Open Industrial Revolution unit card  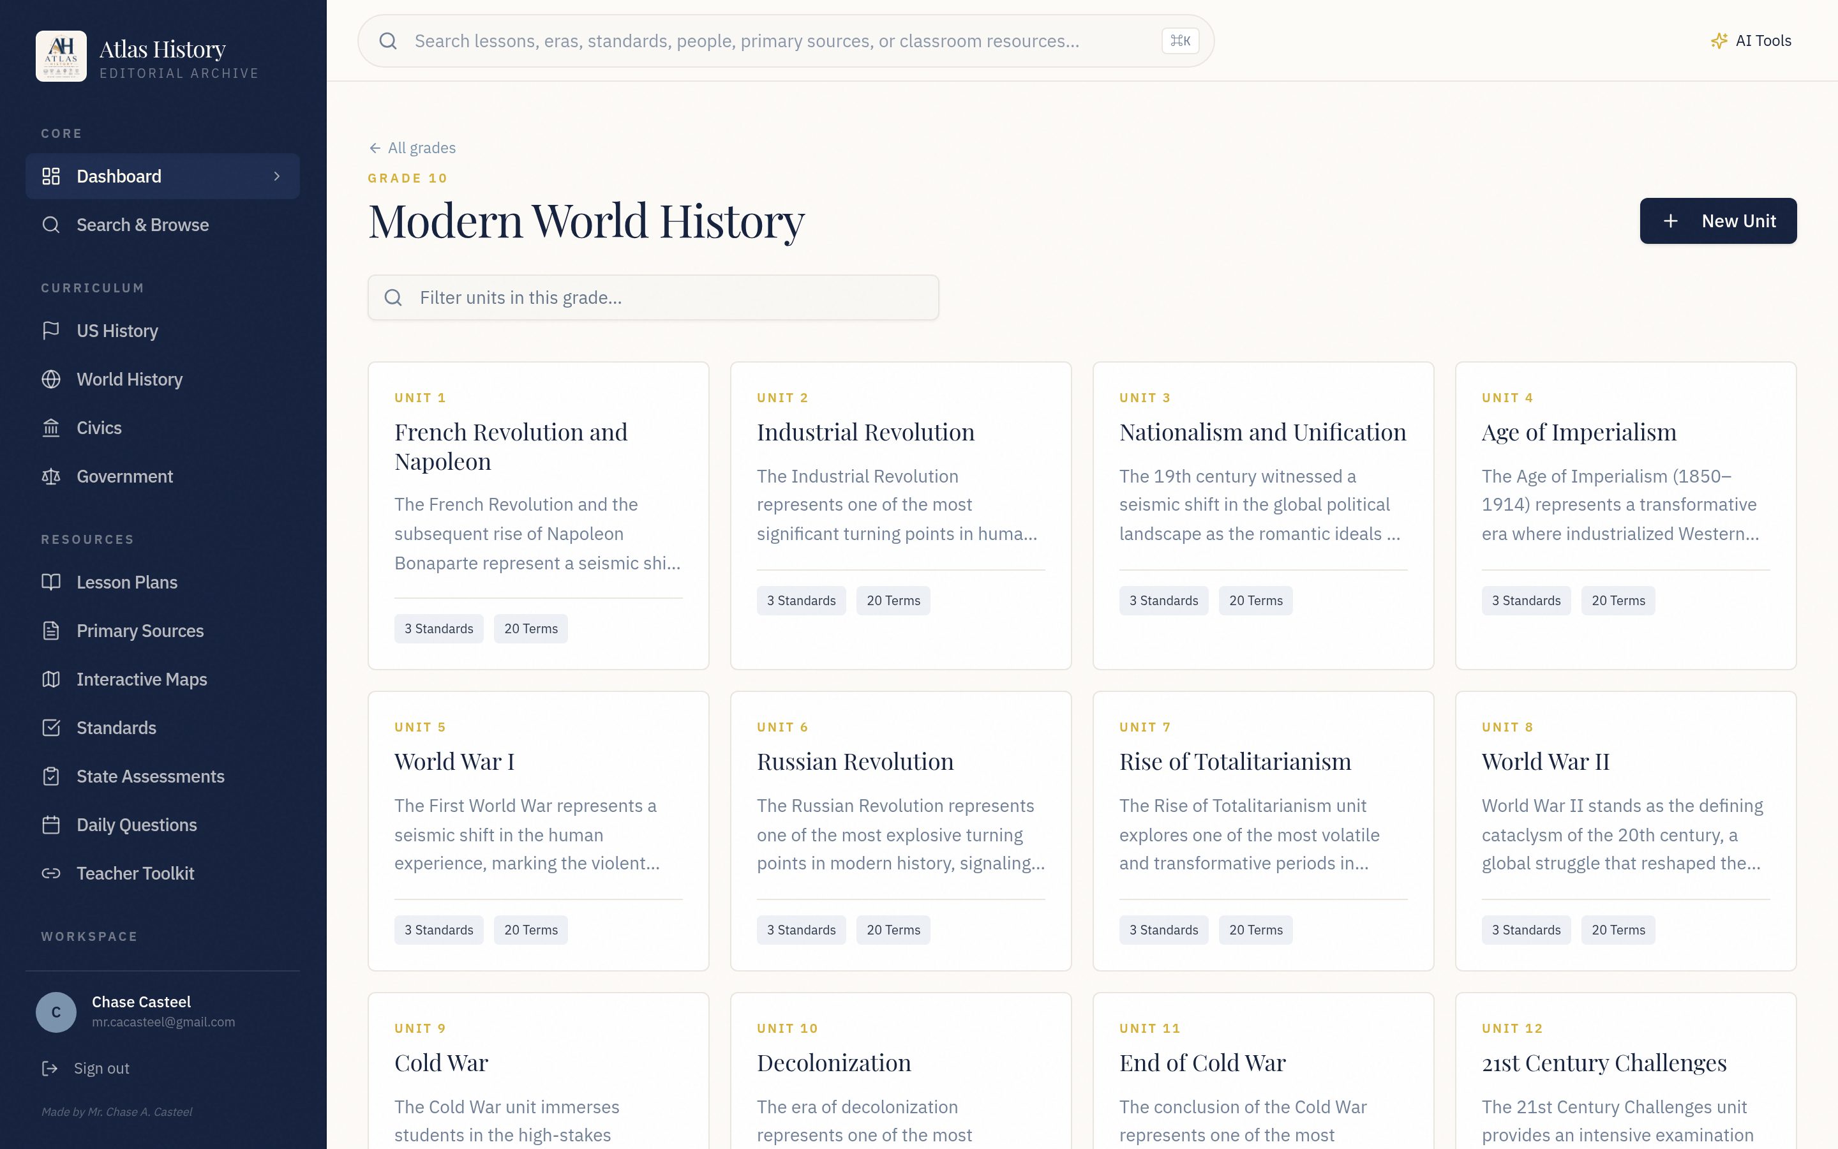[x=900, y=515]
